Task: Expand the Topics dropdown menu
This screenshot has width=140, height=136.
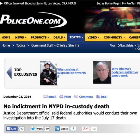Action: click(x=76, y=37)
